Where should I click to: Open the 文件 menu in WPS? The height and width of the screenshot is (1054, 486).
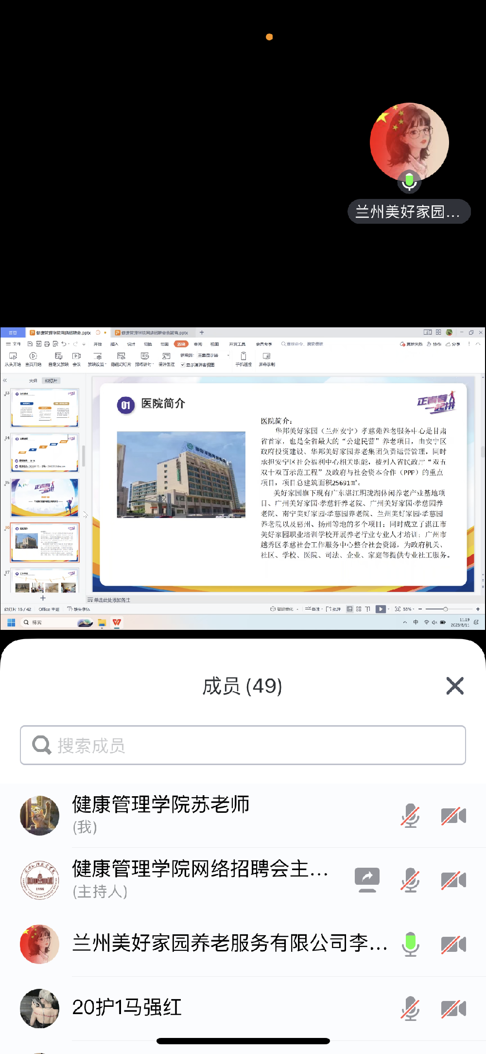(x=14, y=344)
